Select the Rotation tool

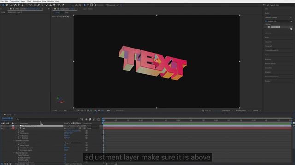(27, 5)
